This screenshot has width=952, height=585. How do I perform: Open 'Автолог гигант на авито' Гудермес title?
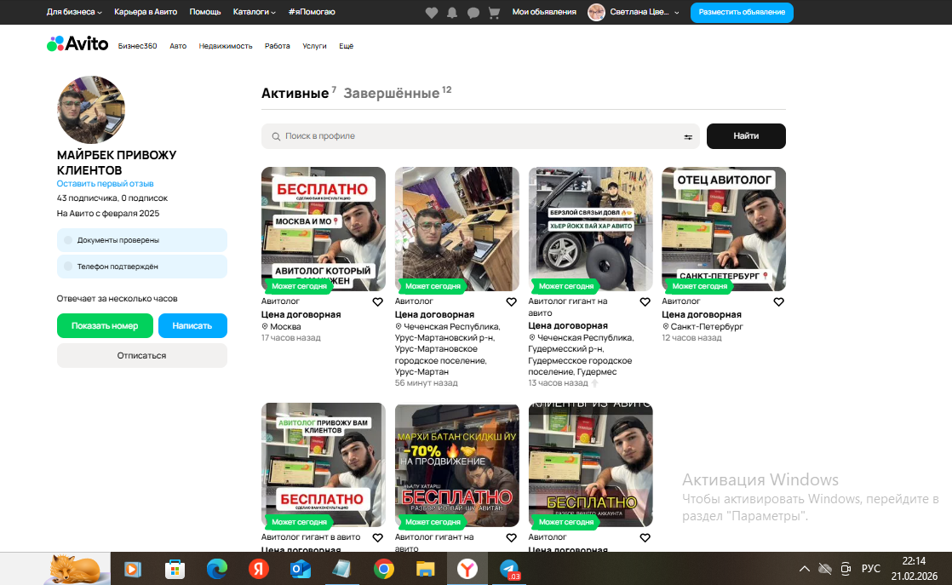coord(568,307)
